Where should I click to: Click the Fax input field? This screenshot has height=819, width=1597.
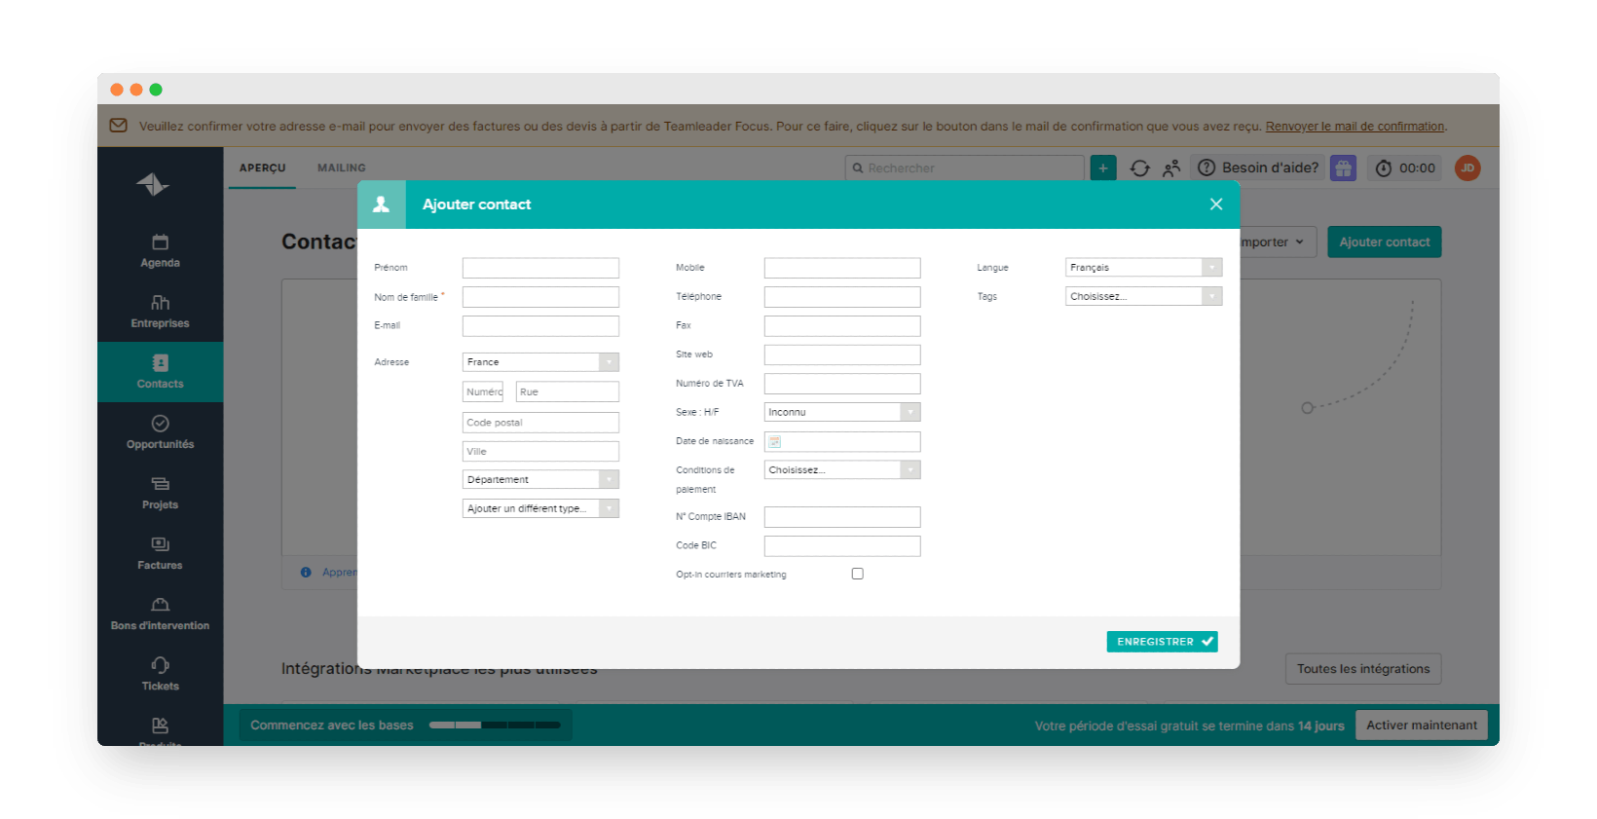(842, 326)
